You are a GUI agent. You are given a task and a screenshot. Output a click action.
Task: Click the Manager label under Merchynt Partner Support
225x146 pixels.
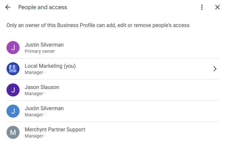(x=34, y=136)
